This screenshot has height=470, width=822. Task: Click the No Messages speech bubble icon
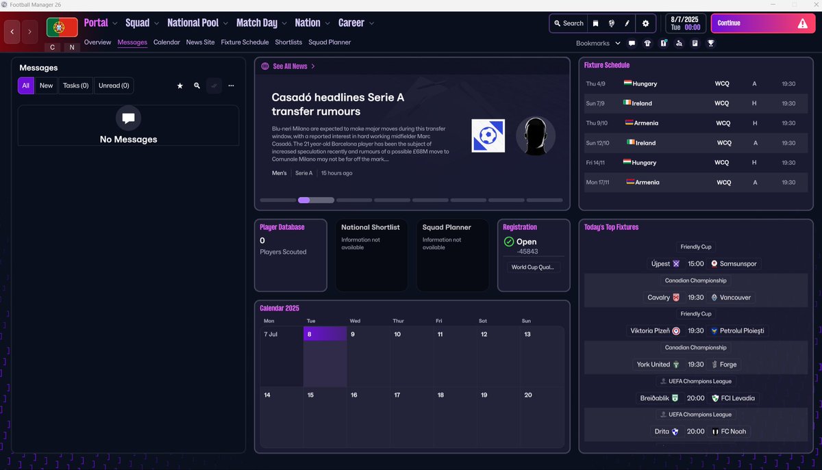(128, 118)
